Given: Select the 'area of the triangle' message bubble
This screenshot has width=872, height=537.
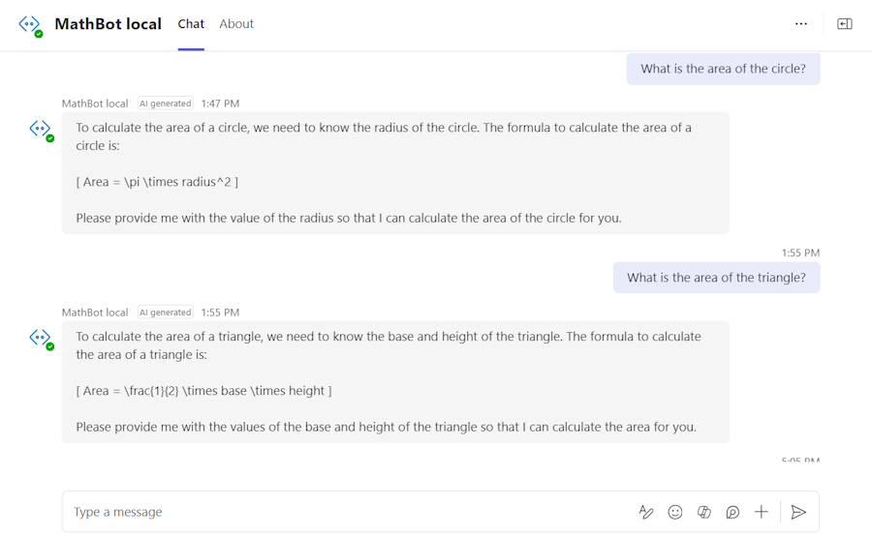Looking at the screenshot, I should click(x=716, y=278).
